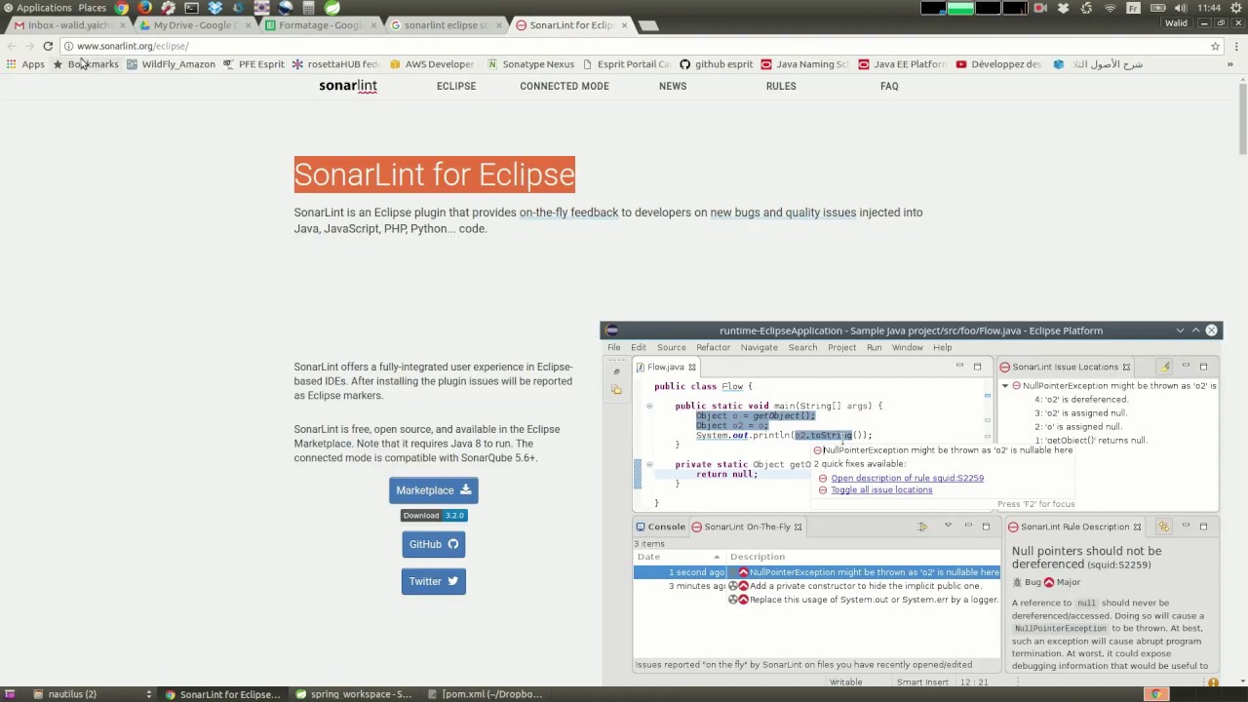
Task: Switch to the sonarlint eclipse search tab
Action: tap(444, 25)
